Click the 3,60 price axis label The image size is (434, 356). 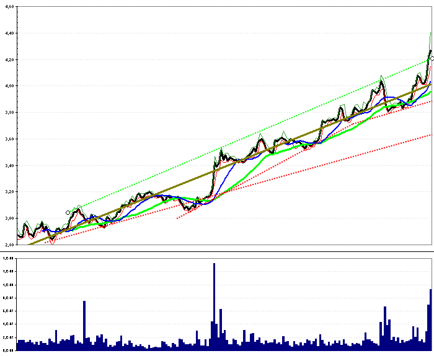tap(9, 139)
